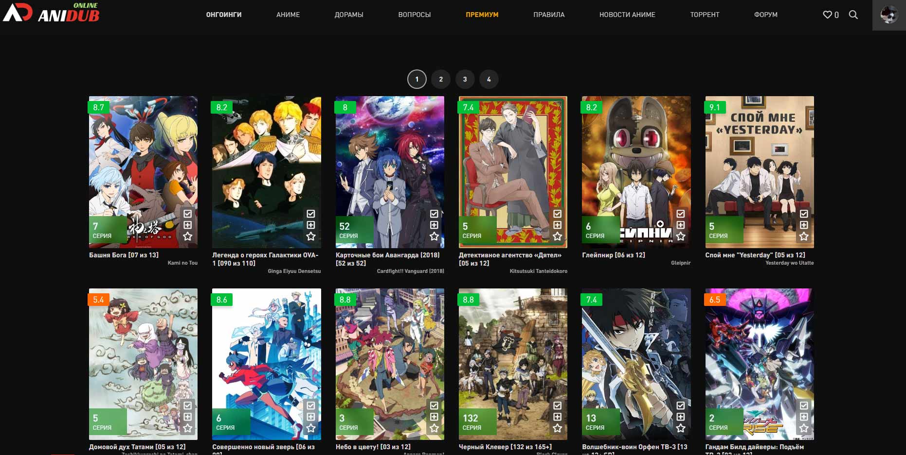Open the ТОРРЕНТ section

705,15
